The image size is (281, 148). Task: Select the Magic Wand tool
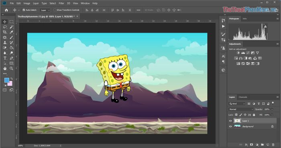point(12,27)
